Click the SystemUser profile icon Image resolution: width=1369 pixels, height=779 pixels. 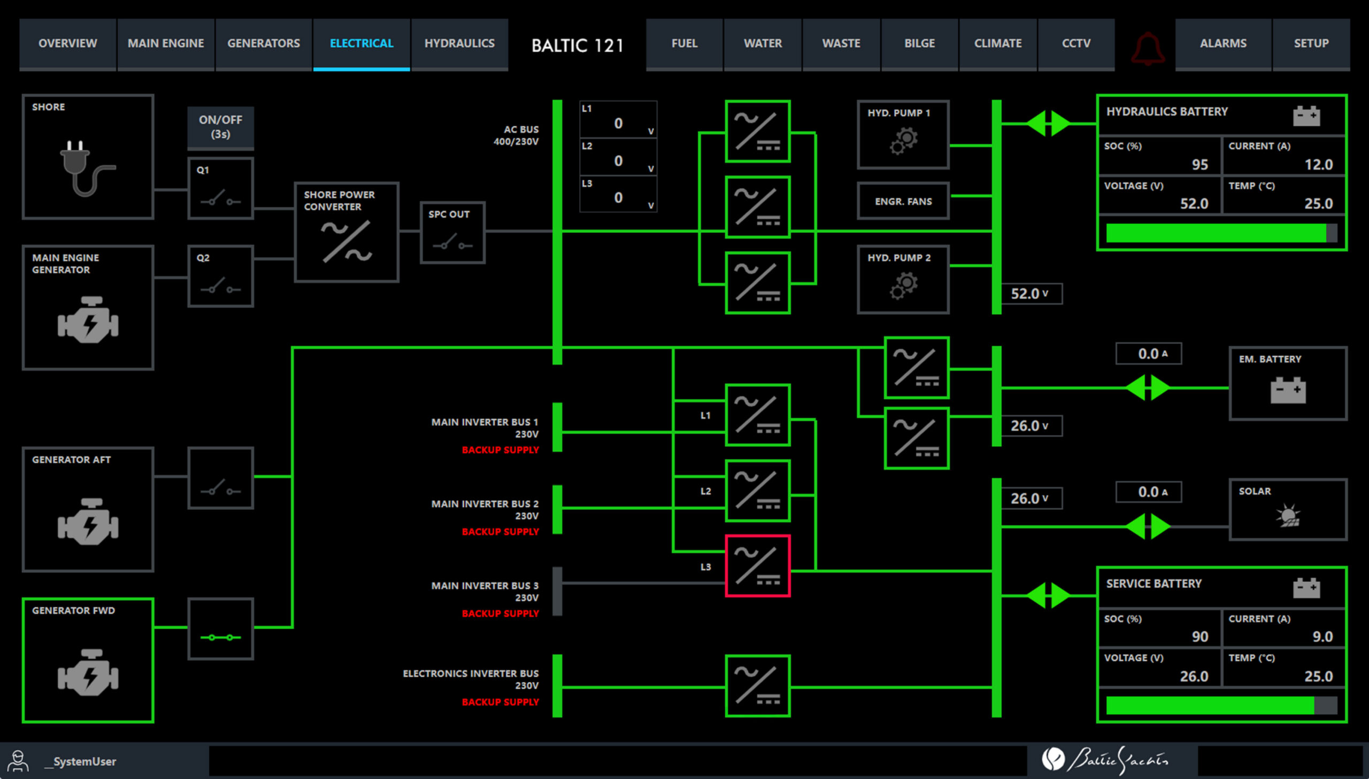[x=18, y=760]
